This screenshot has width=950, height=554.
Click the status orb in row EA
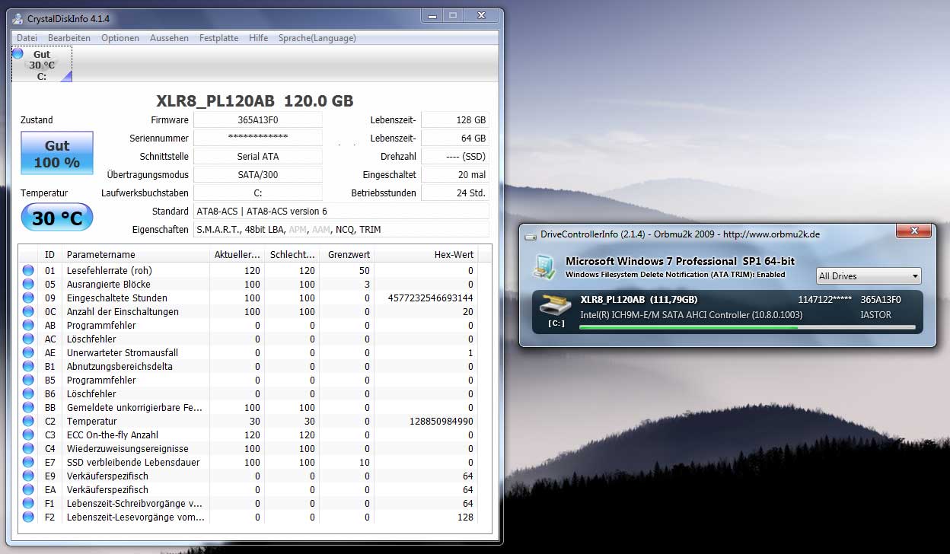(28, 489)
